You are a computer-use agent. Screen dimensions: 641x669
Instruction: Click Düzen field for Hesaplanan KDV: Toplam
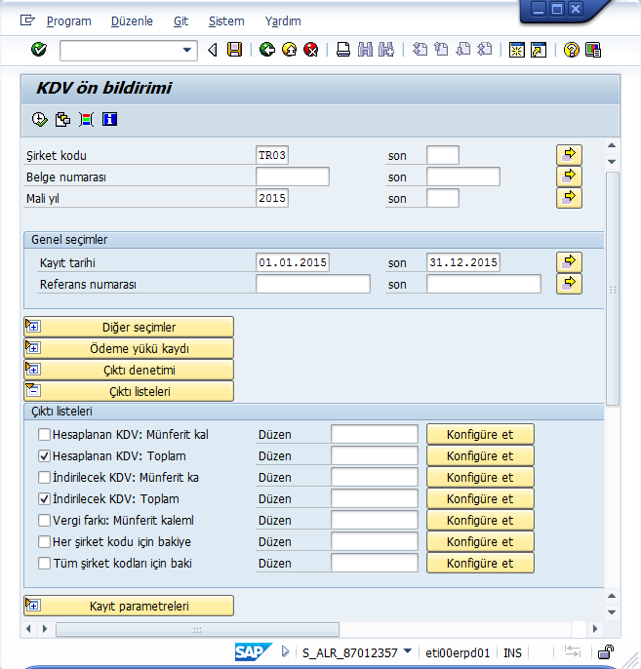[375, 455]
